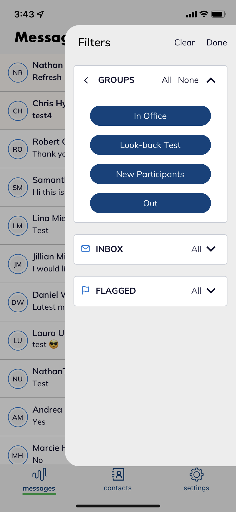Open the settings gear icon

[x=196, y=475]
